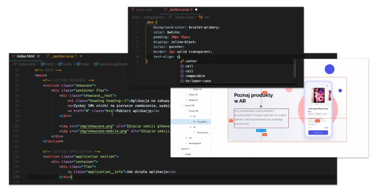Screen dimensions: 375x193
Task: Click 'img/showcase-mobile.png' path in the code
Action: point(103,131)
